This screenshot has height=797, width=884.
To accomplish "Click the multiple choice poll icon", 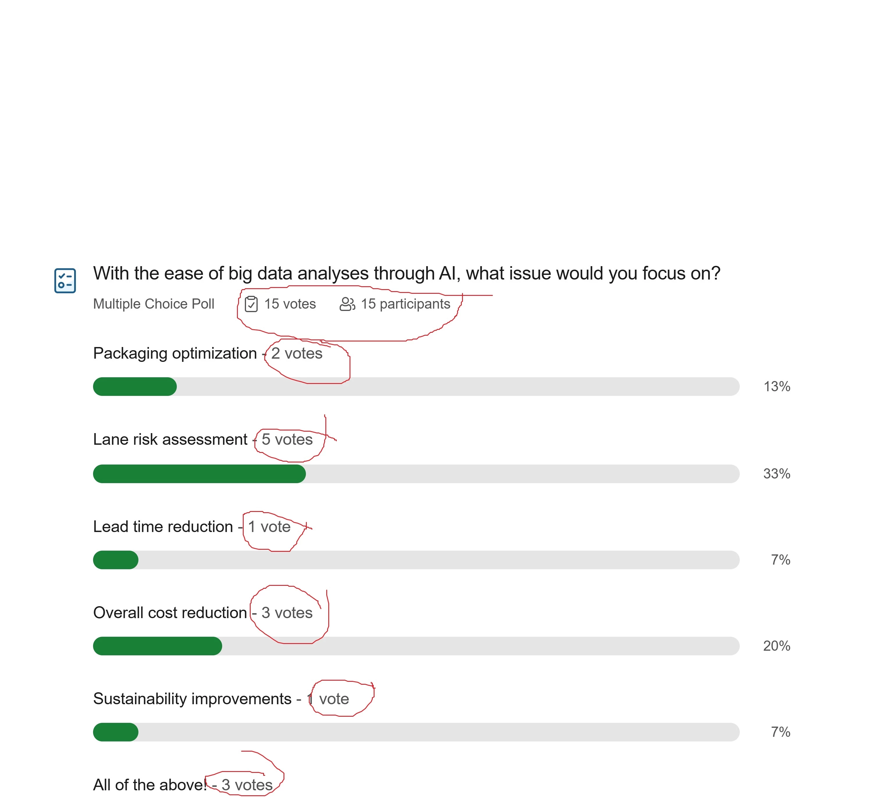I will point(65,280).
